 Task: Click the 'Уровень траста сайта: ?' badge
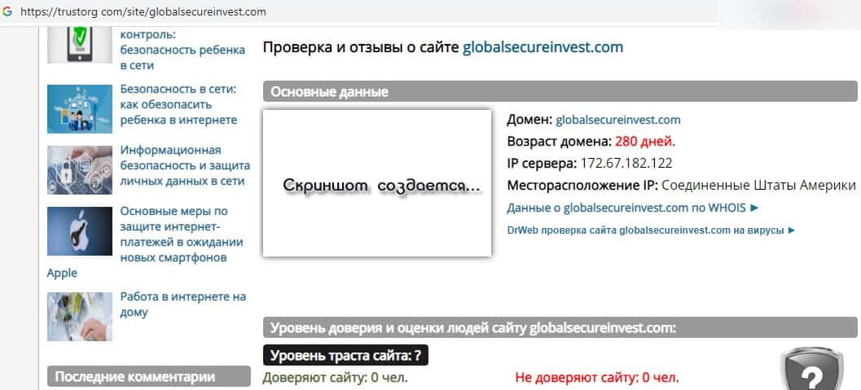[x=345, y=356]
